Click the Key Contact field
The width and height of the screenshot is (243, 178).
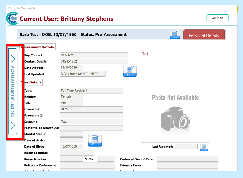click(x=94, y=55)
